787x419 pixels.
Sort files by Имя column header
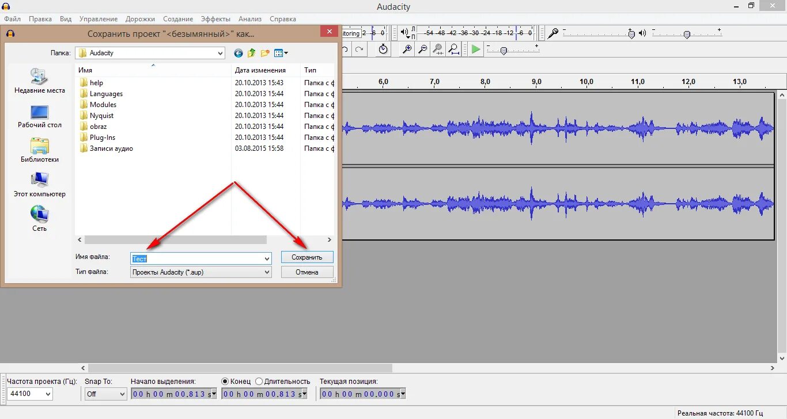tap(153, 70)
